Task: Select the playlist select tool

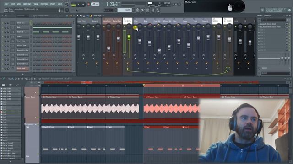Action: click(28, 79)
